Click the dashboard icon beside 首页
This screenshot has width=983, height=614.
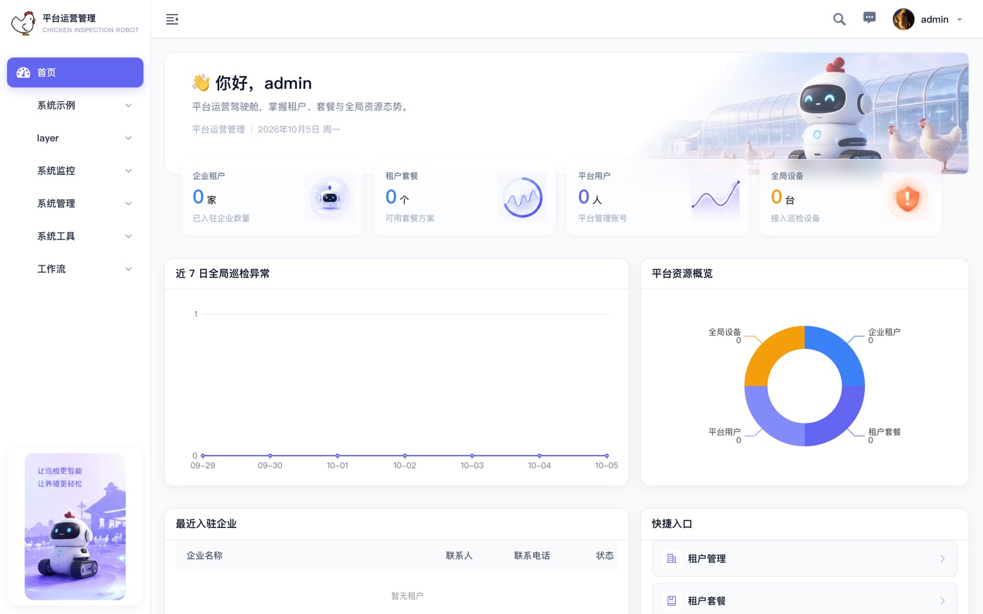click(x=23, y=72)
